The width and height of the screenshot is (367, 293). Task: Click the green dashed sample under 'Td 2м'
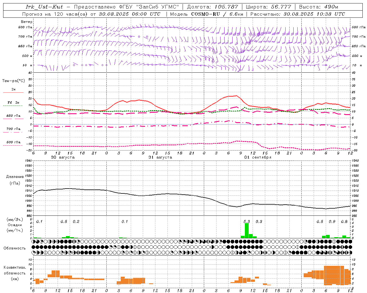(13, 106)
